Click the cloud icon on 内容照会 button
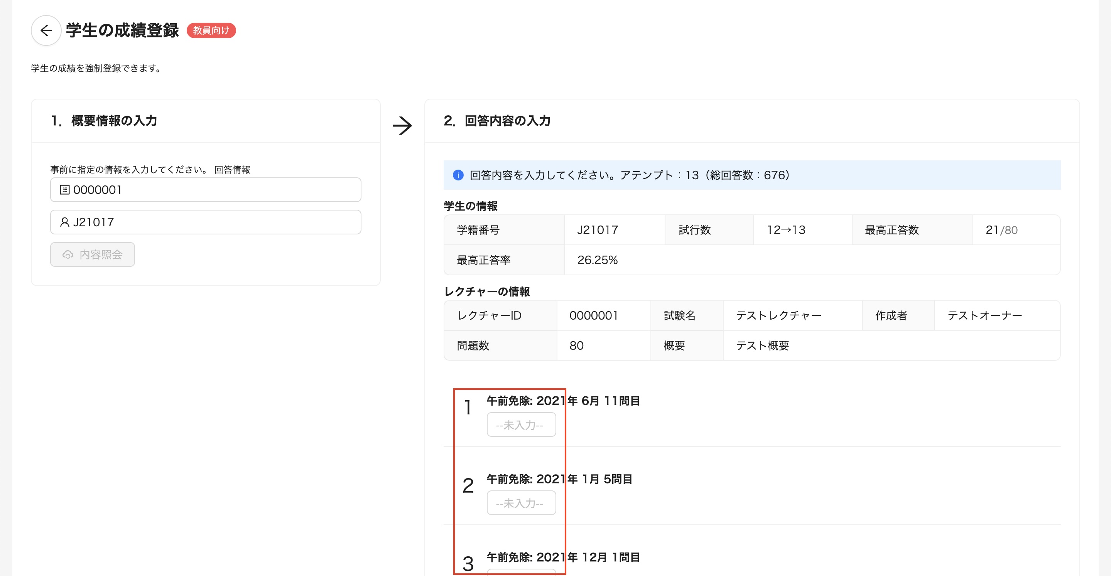Image resolution: width=1111 pixels, height=576 pixels. [68, 255]
